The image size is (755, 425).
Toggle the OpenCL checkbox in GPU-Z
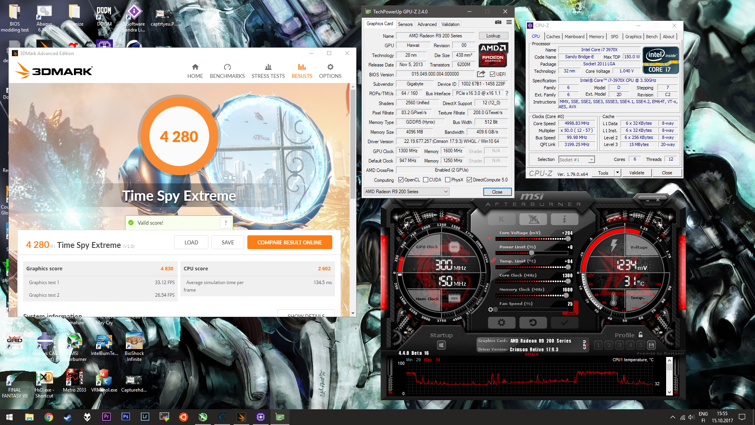[x=401, y=180]
